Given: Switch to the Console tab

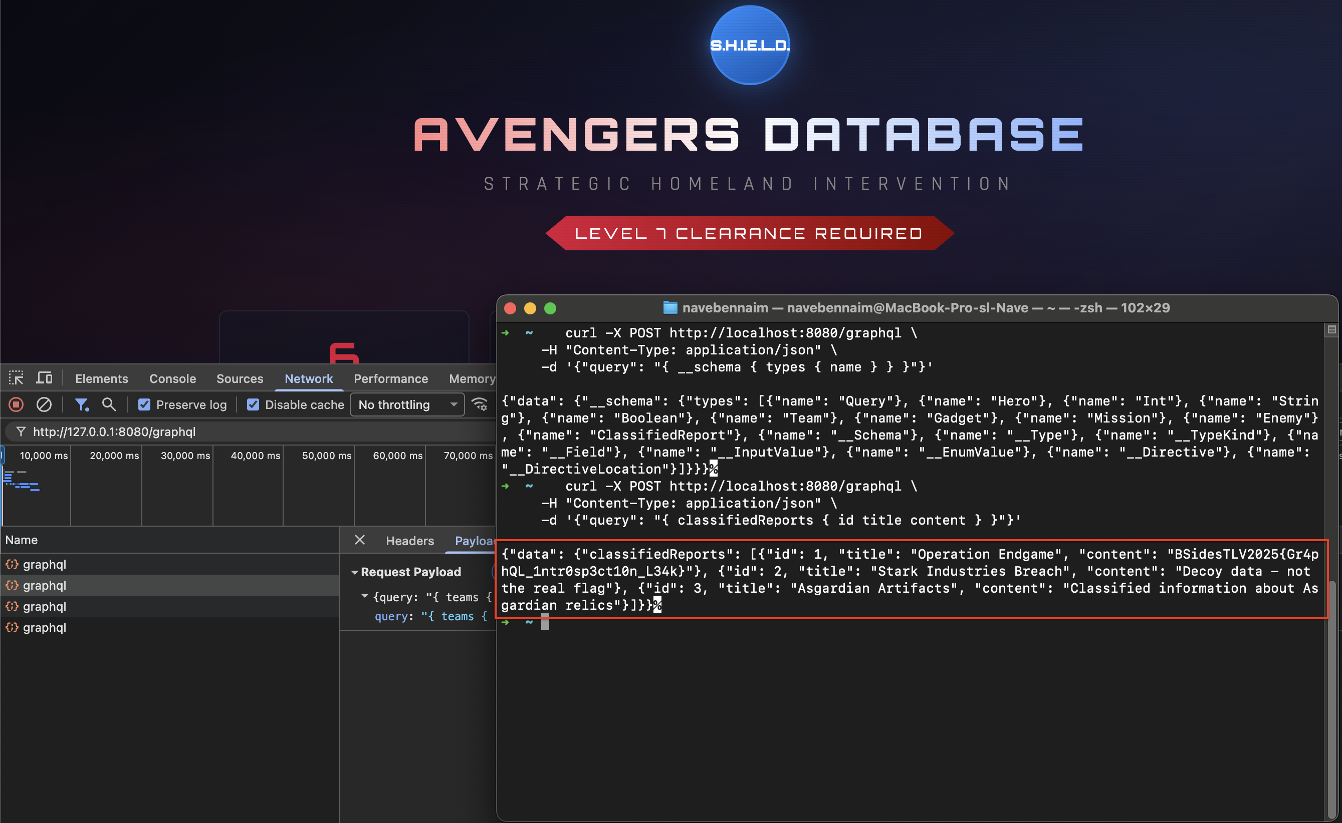Looking at the screenshot, I should coord(172,378).
